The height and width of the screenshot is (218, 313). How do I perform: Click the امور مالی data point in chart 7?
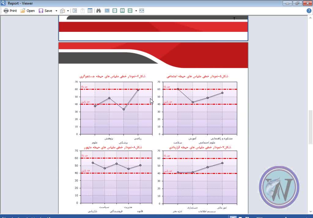(x=223, y=163)
